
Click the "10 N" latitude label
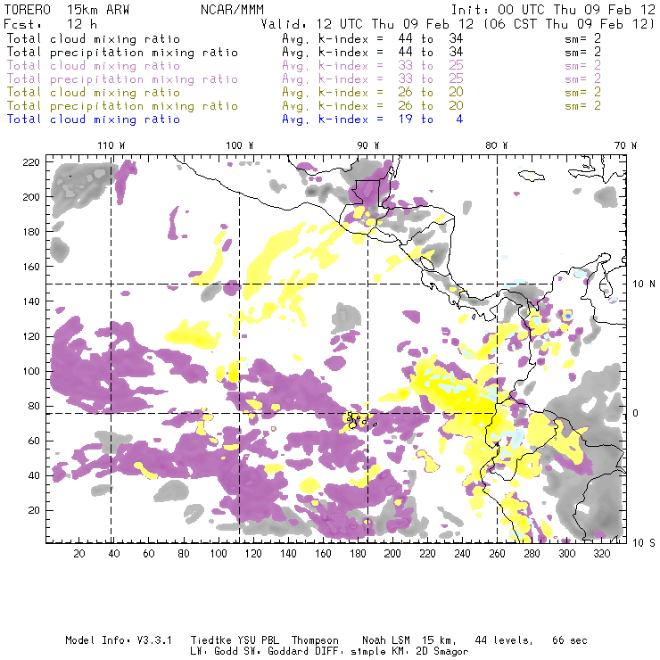click(x=644, y=285)
